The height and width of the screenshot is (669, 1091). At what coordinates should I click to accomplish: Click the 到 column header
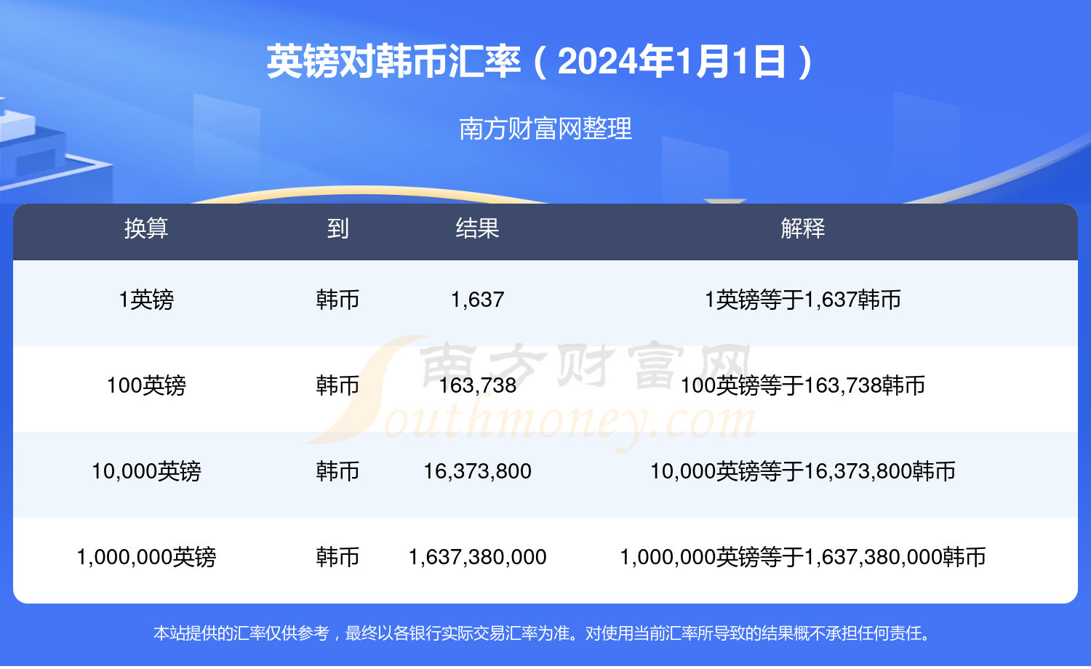click(338, 229)
